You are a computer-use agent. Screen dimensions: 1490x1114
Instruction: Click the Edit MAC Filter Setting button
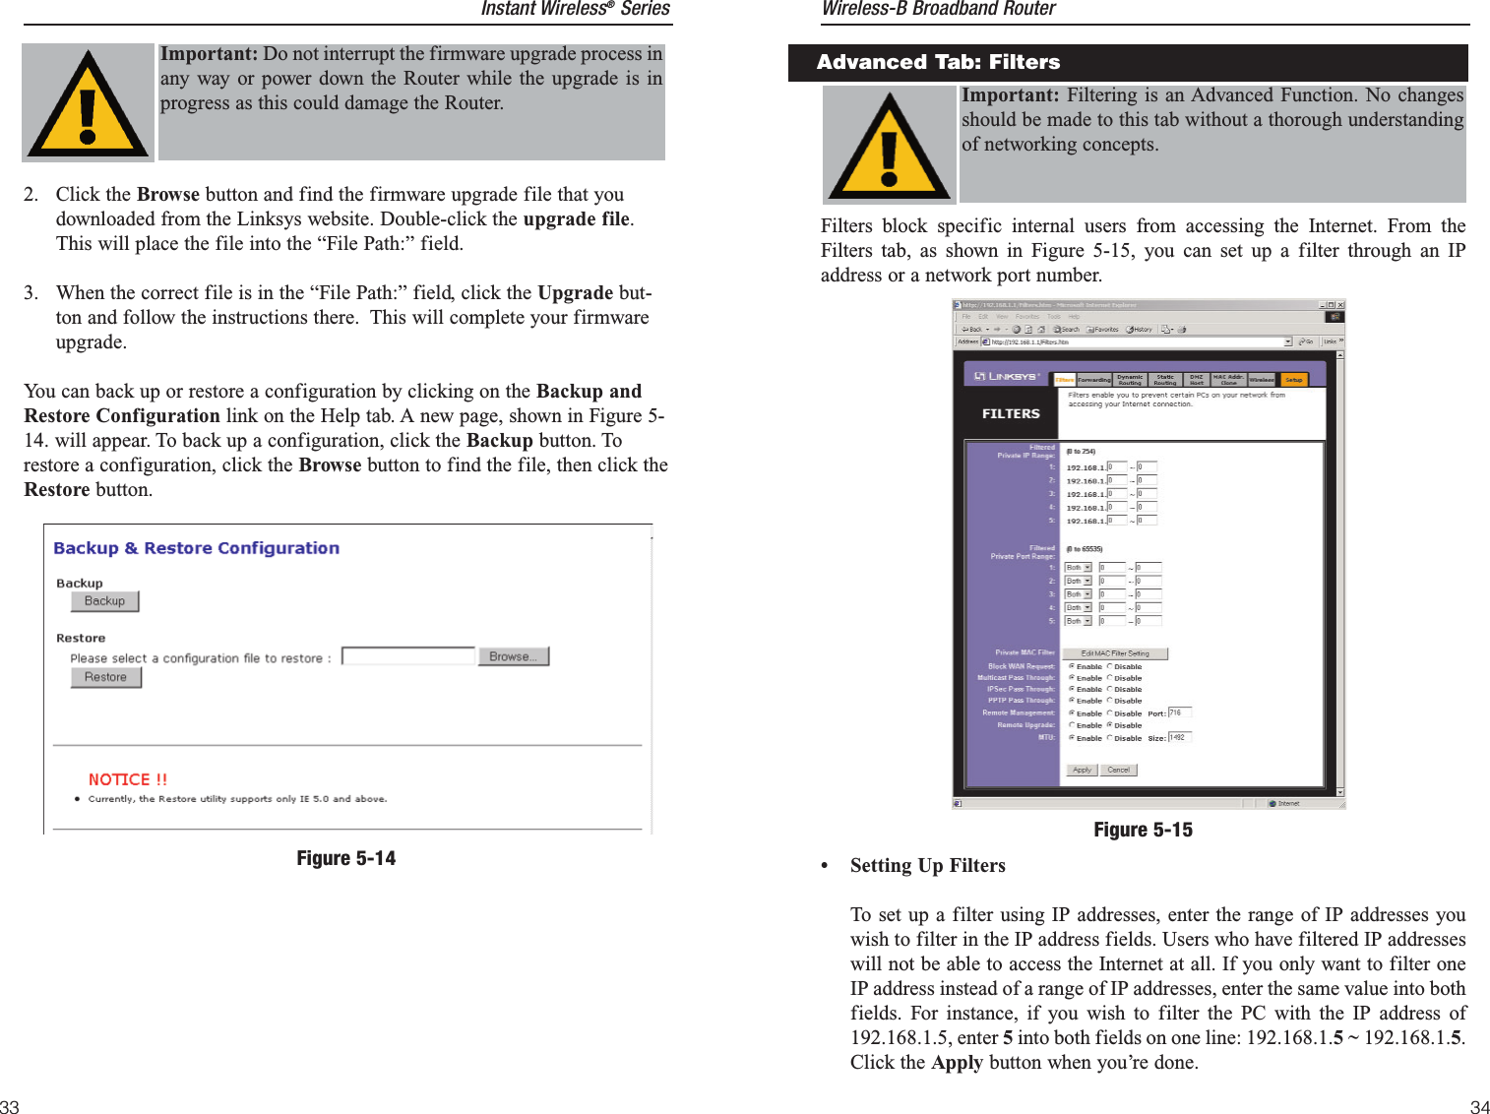[1115, 653]
